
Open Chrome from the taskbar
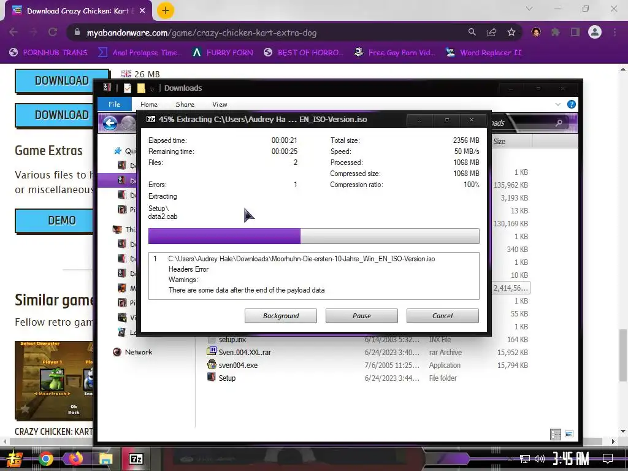[45, 459]
